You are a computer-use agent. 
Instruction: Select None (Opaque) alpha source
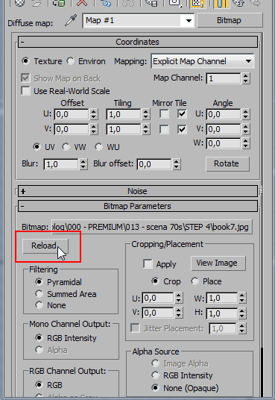[x=155, y=388]
